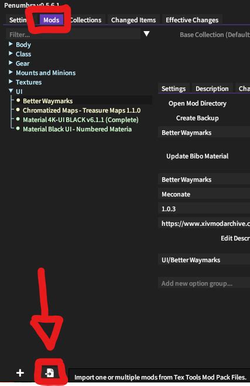
Task: Select Material 4K-UI BLACK v6.1.1 (Complete)
Action: coord(81,120)
